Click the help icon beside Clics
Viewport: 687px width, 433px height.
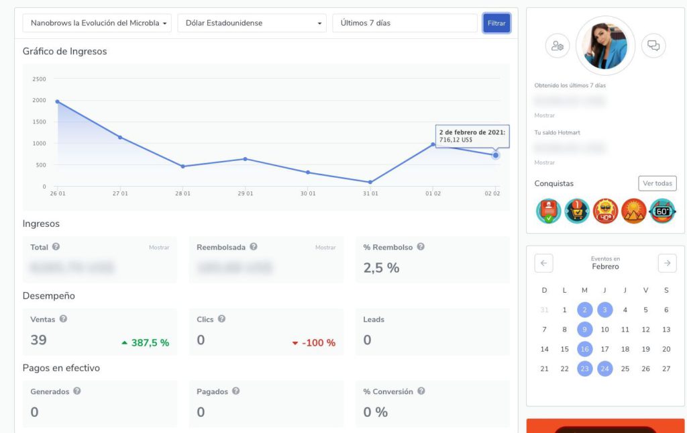221,320
